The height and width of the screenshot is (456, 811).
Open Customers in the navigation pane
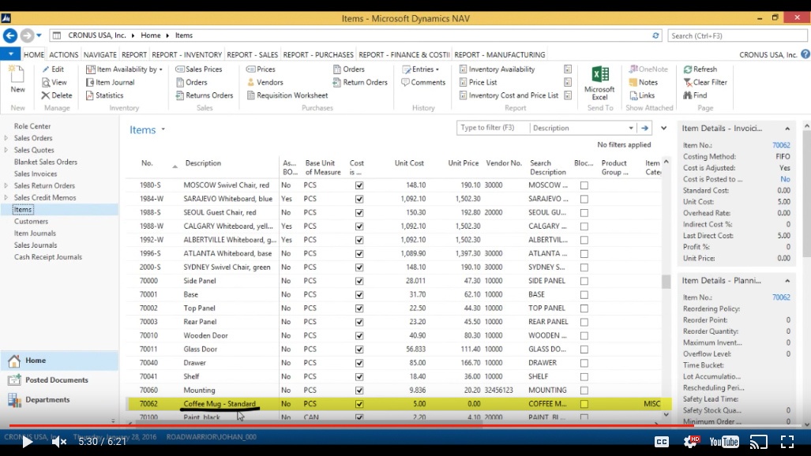point(31,221)
